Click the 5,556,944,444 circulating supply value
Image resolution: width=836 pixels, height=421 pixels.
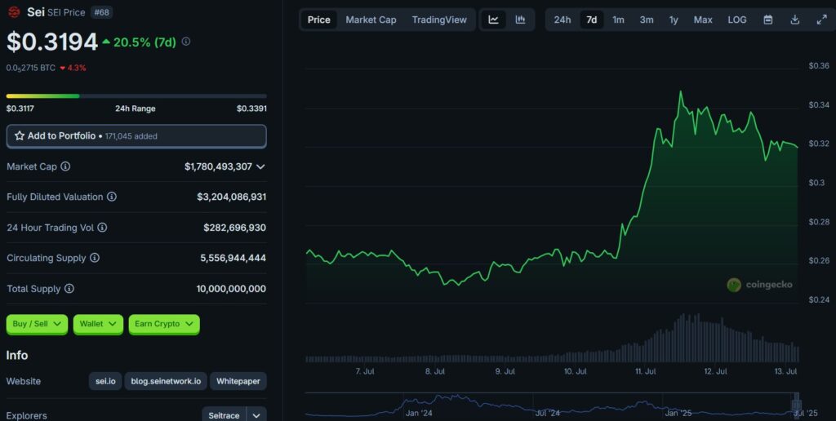(x=233, y=258)
